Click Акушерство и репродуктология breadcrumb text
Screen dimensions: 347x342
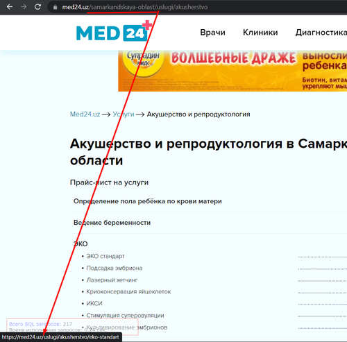tap(198, 114)
